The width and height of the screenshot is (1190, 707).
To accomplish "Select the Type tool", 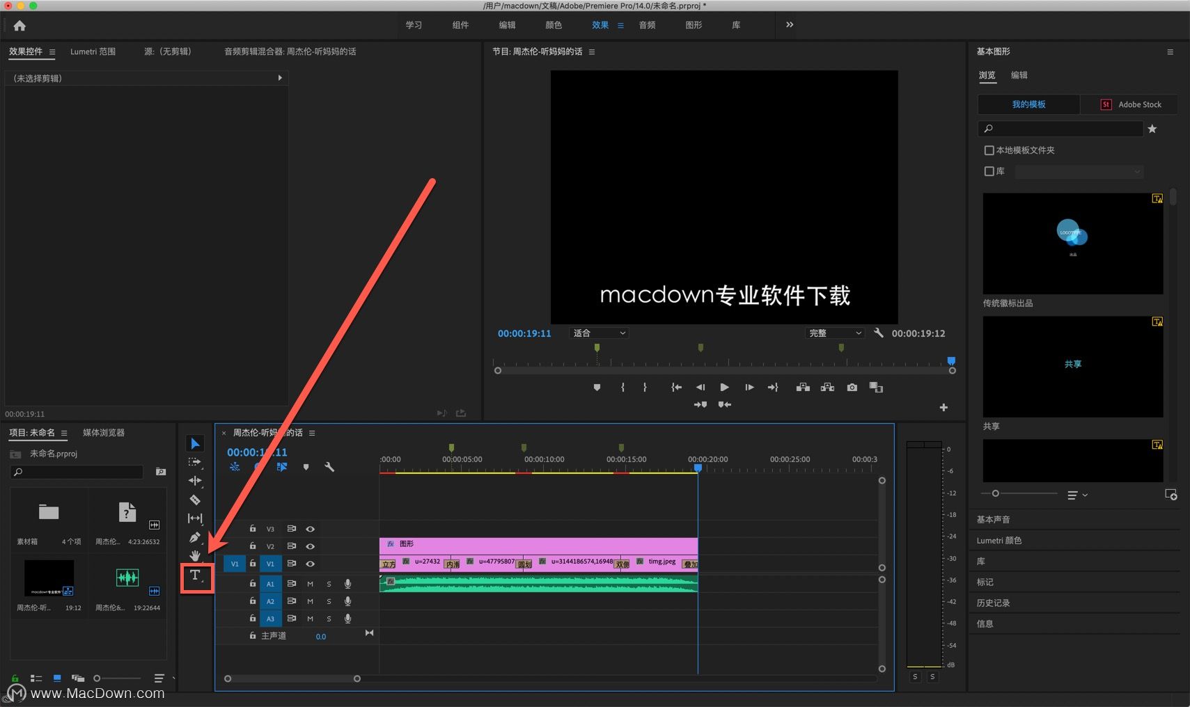I will pos(196,576).
